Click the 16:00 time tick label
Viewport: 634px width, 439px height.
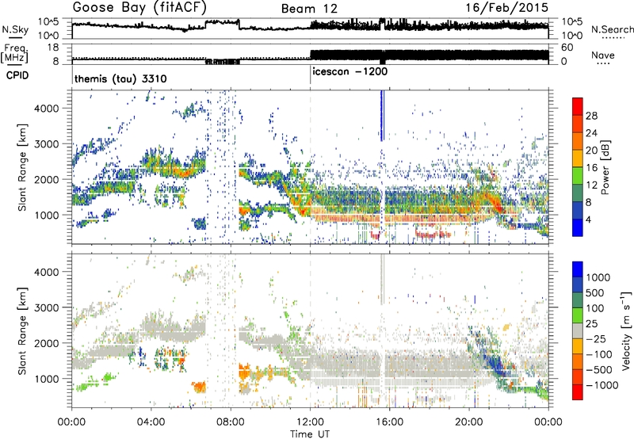pyautogui.click(x=389, y=422)
